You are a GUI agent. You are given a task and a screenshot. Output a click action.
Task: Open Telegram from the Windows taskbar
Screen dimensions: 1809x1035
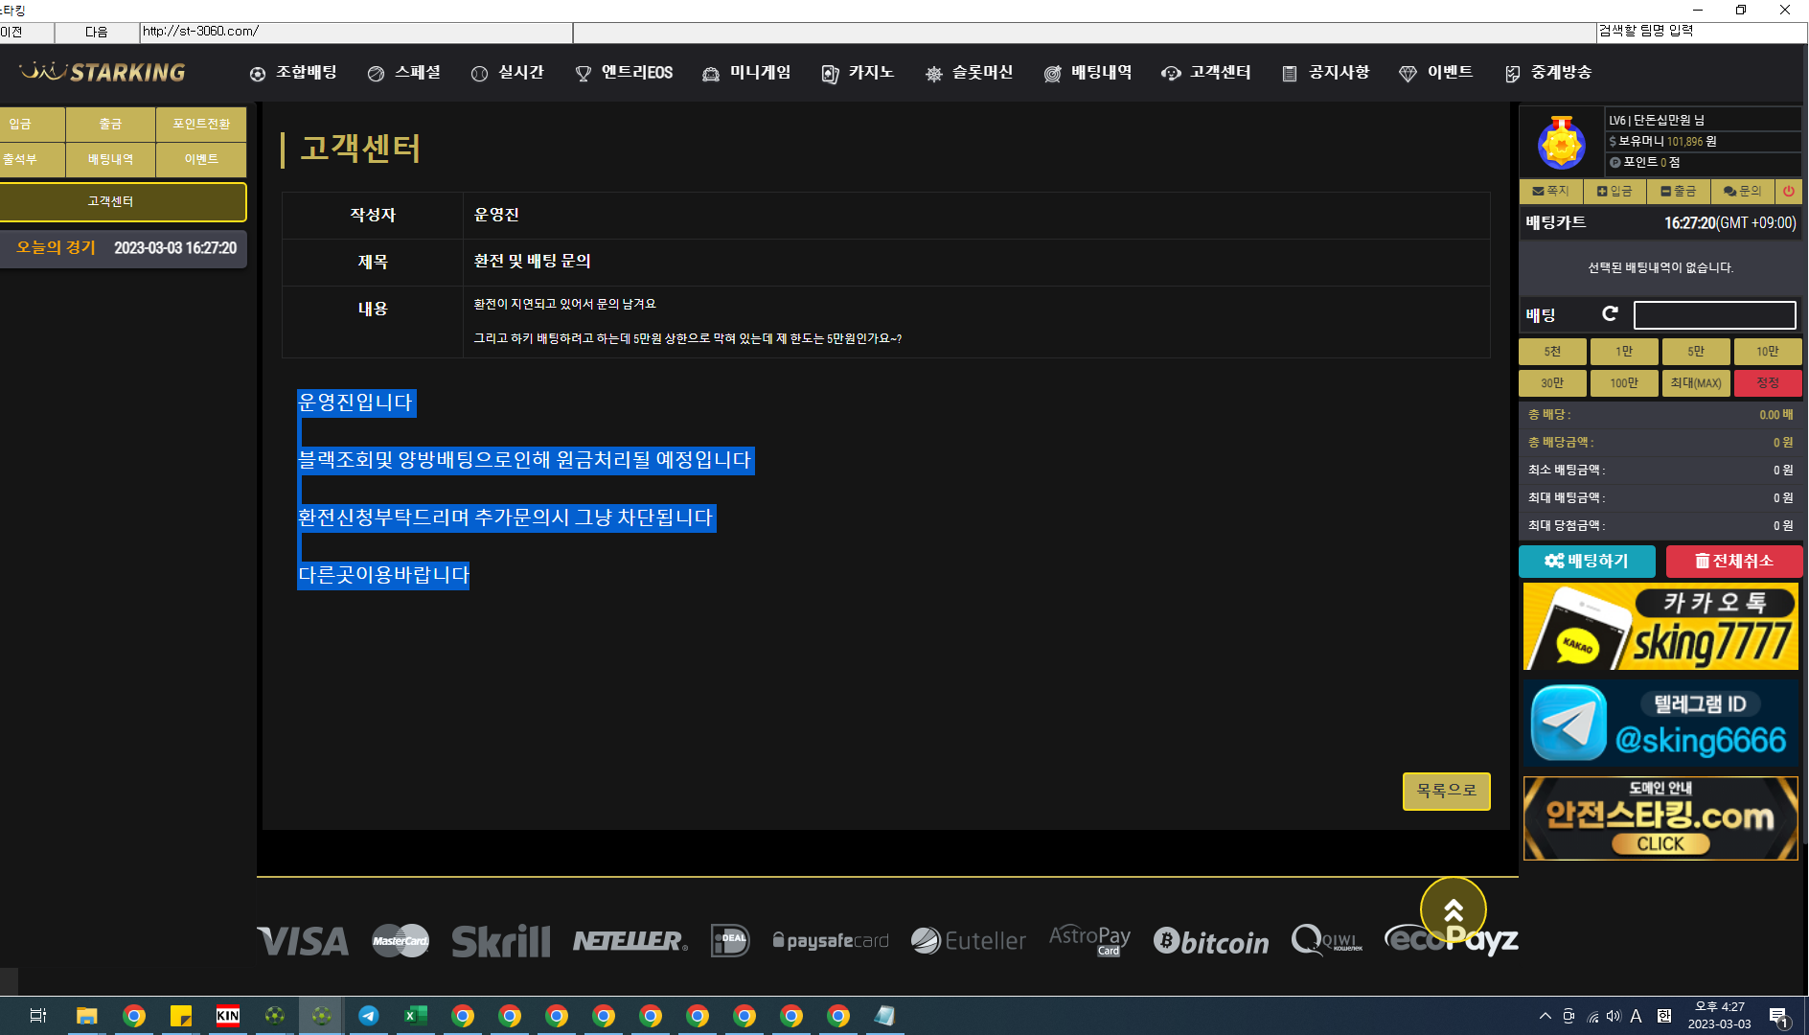pos(368,1016)
